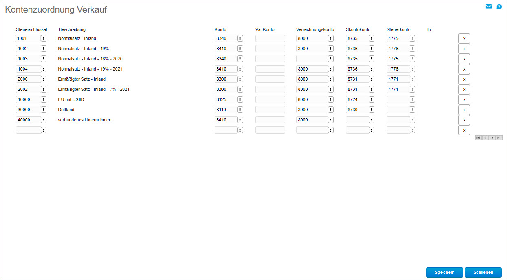This screenshot has width=507, height=280.
Task: Open lookup beside Steuerschlüssel 2000
Action: click(44, 79)
